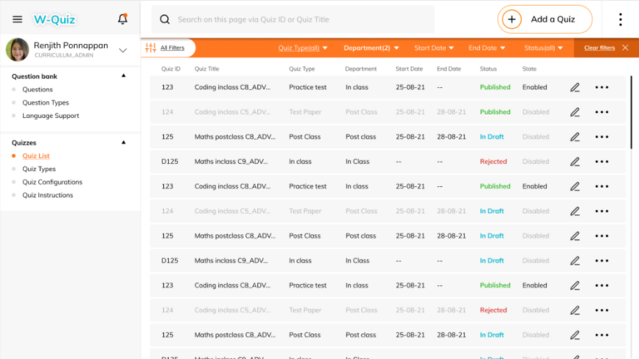Click the Status column header
This screenshot has height=359, width=639.
pyautogui.click(x=488, y=69)
